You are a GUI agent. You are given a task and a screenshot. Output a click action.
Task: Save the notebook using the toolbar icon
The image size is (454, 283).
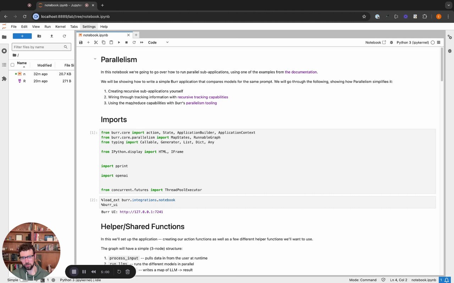[x=81, y=43]
